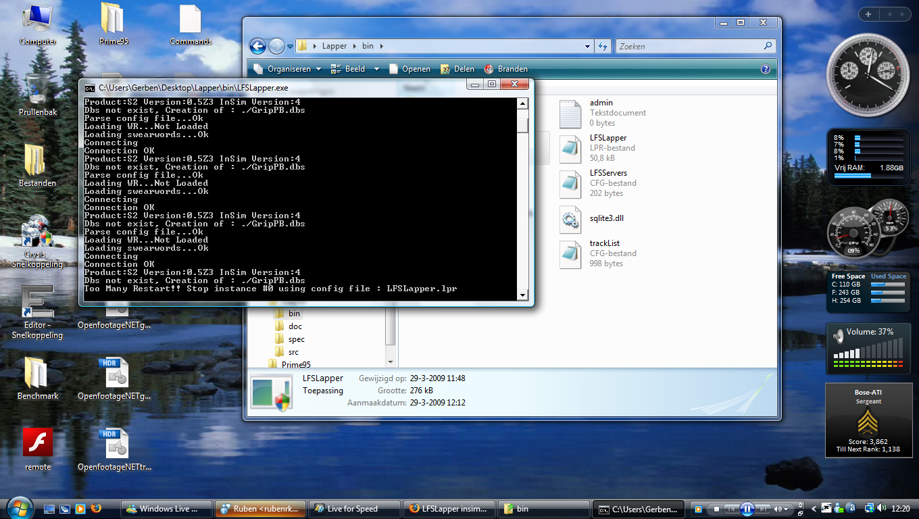Select the Lapper breadcrumb in address bar
Viewport: 919px width, 519px height.
click(334, 47)
